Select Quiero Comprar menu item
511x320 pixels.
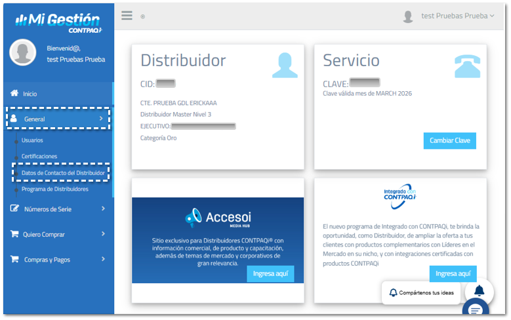pos(44,235)
